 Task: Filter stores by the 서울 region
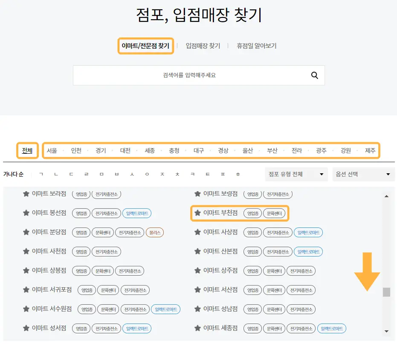[x=52, y=150]
